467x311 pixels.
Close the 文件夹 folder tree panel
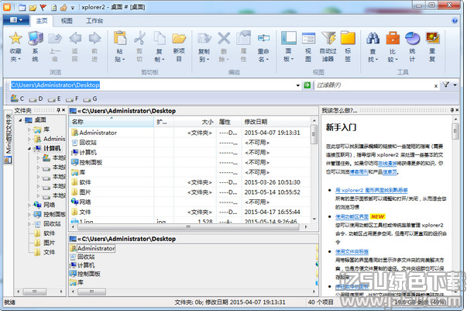64,110
